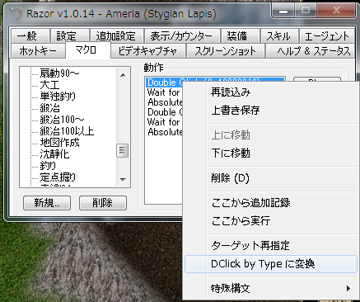This screenshot has height=302, width=360.
Task: Click the 新規... button
Action: pyautogui.click(x=47, y=203)
